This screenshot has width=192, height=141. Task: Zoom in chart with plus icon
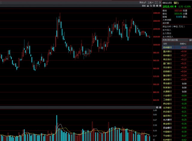pos(154,6)
